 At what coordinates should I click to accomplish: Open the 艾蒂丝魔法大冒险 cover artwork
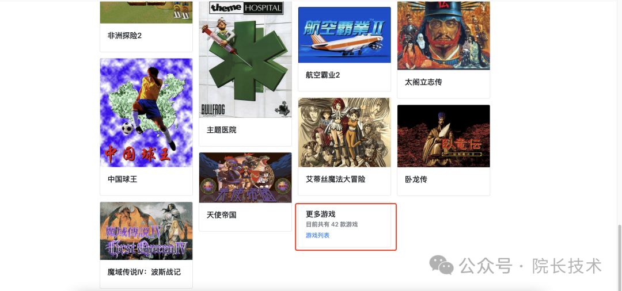pyautogui.click(x=344, y=133)
